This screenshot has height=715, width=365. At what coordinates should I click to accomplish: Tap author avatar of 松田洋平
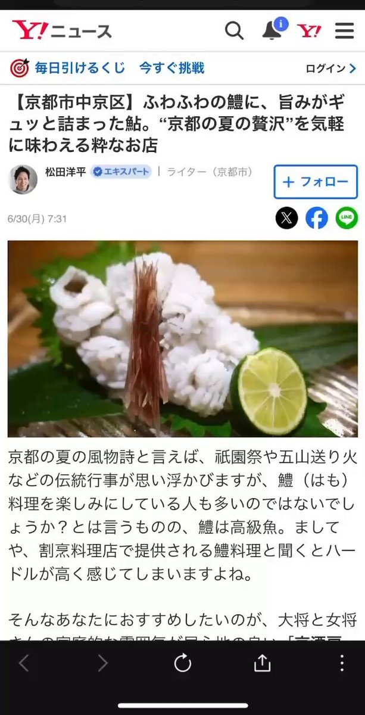click(x=23, y=179)
